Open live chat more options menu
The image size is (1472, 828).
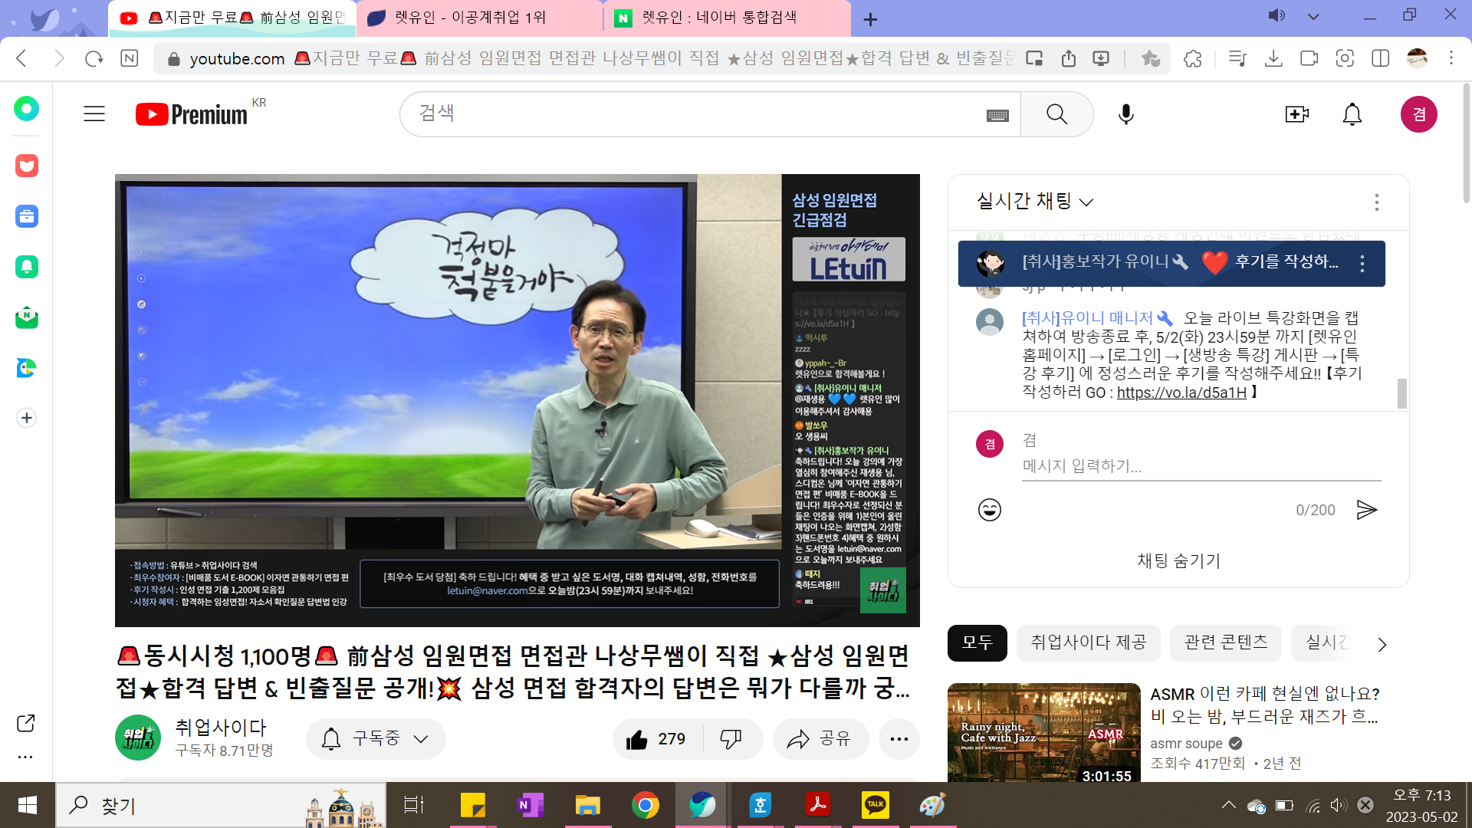(x=1377, y=202)
